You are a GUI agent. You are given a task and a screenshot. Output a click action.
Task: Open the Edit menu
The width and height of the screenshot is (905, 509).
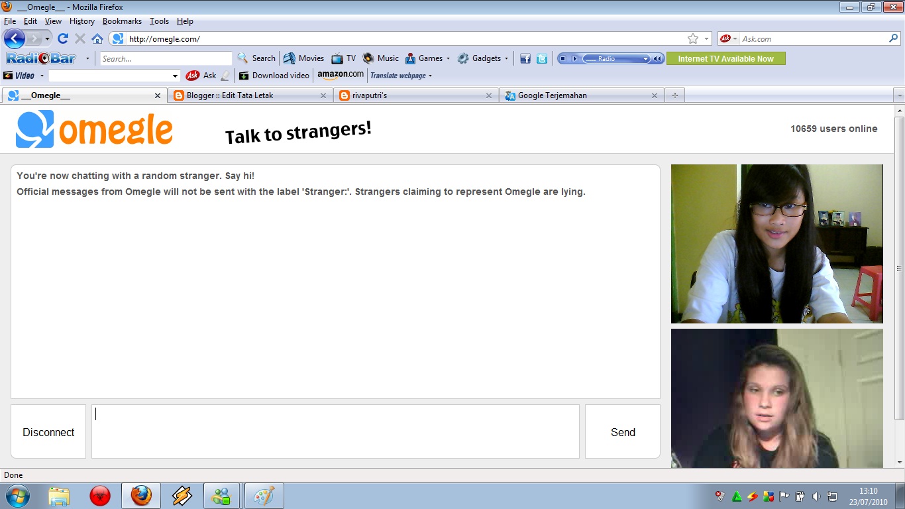30,21
